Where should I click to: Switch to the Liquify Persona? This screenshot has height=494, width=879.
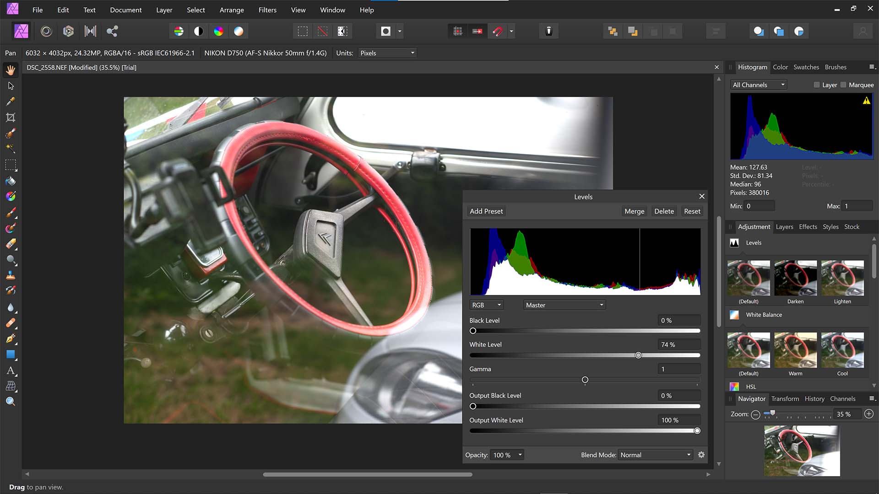[46, 31]
